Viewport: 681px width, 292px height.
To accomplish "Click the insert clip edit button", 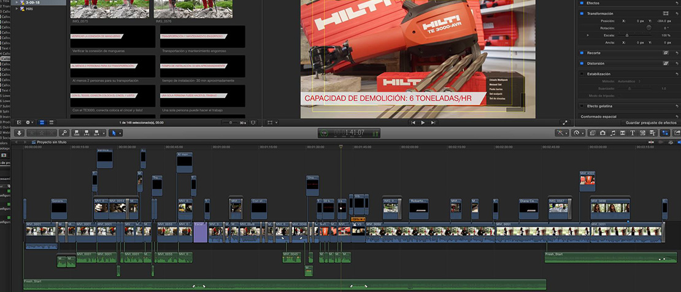I will pyautogui.click(x=87, y=133).
